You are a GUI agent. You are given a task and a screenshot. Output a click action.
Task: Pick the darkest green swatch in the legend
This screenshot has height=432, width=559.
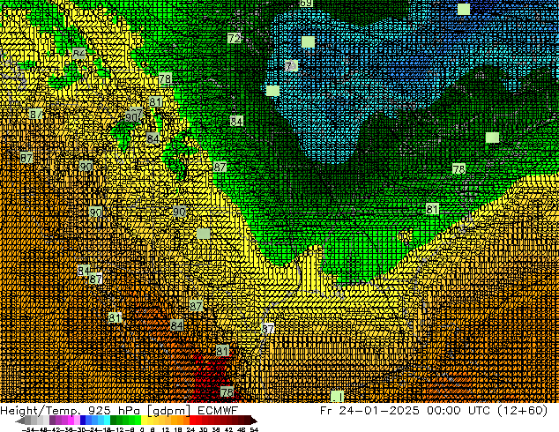coord(114,421)
